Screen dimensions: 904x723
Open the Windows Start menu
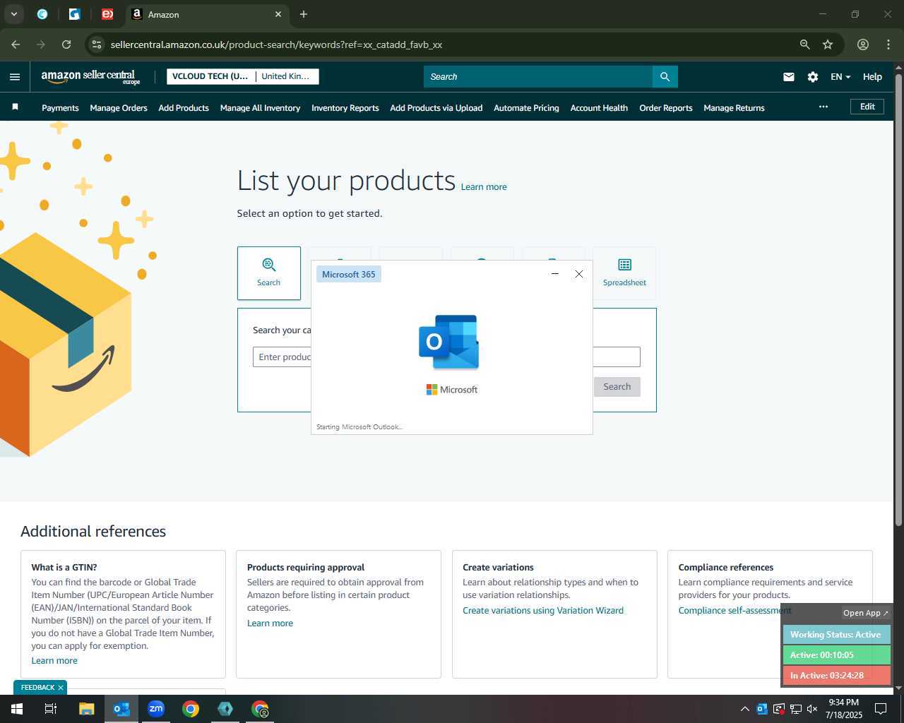click(x=17, y=709)
